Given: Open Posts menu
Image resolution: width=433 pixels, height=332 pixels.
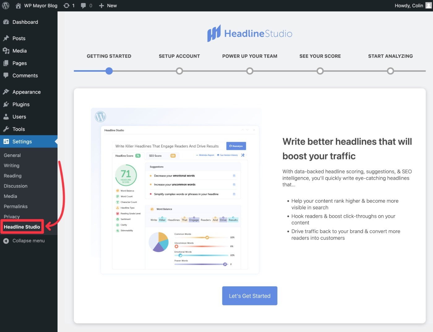Looking at the screenshot, I should tap(29, 38).
